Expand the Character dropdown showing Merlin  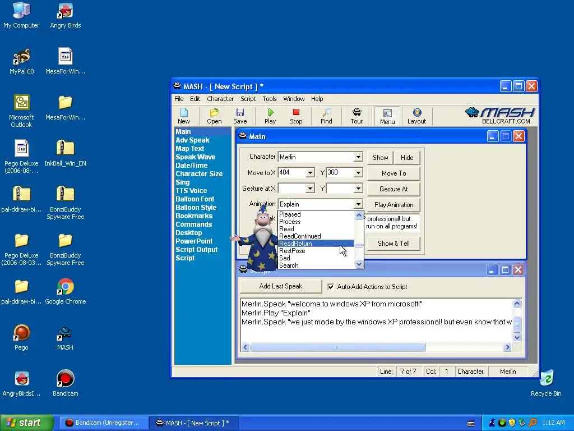point(358,157)
